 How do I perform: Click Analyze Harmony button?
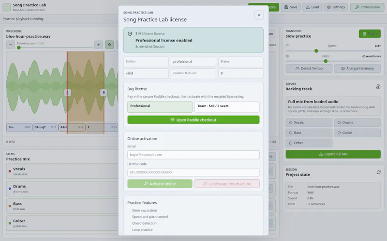pos(357,68)
